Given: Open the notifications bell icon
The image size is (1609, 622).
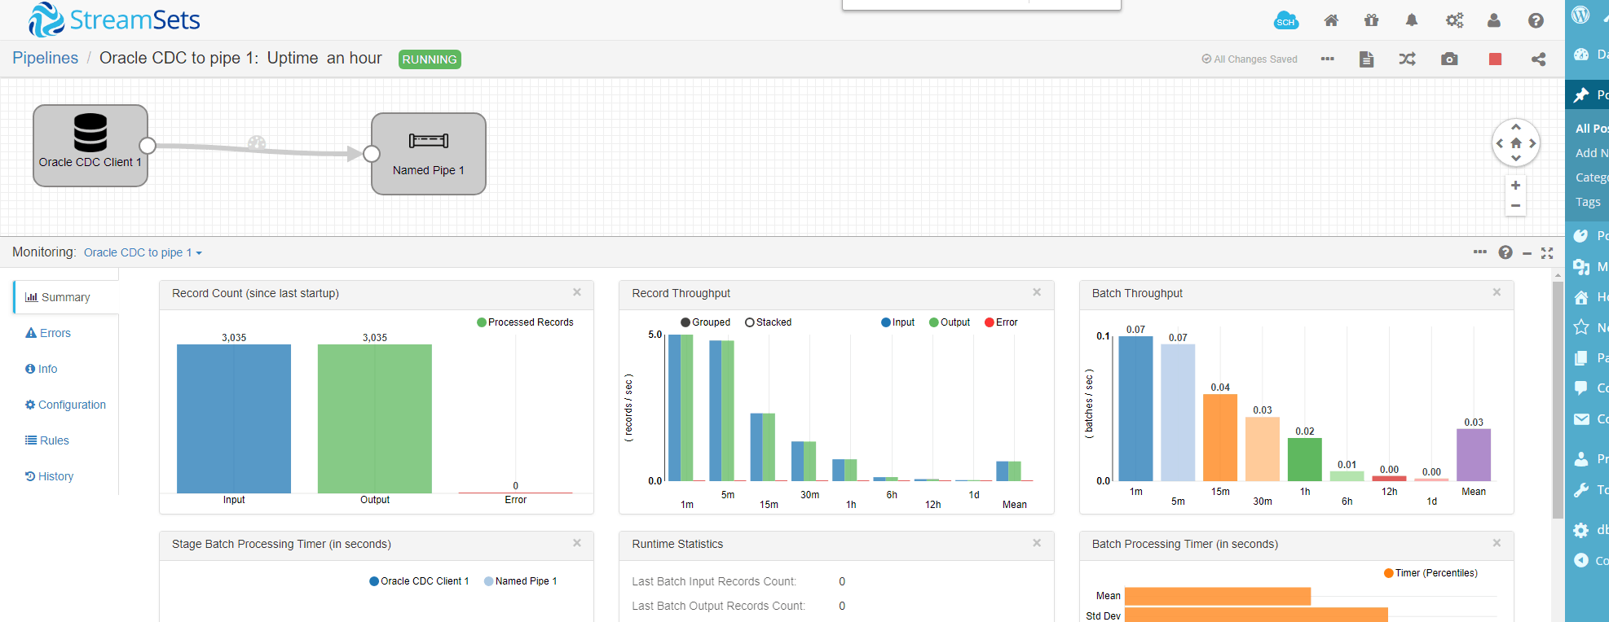Looking at the screenshot, I should pyautogui.click(x=1412, y=20).
